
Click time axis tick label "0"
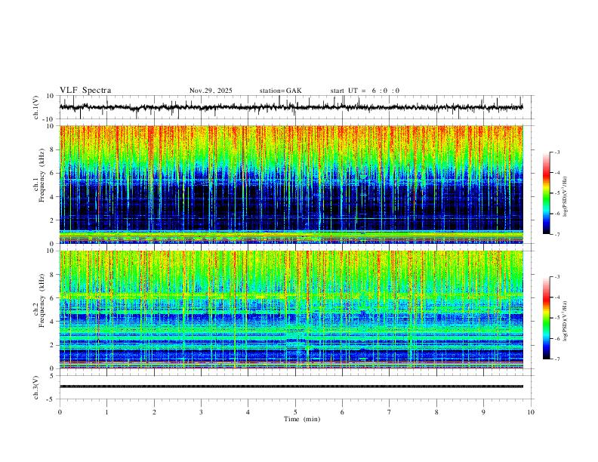[x=60, y=412]
